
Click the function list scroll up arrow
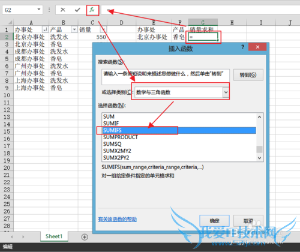pyautogui.click(x=259, y=117)
